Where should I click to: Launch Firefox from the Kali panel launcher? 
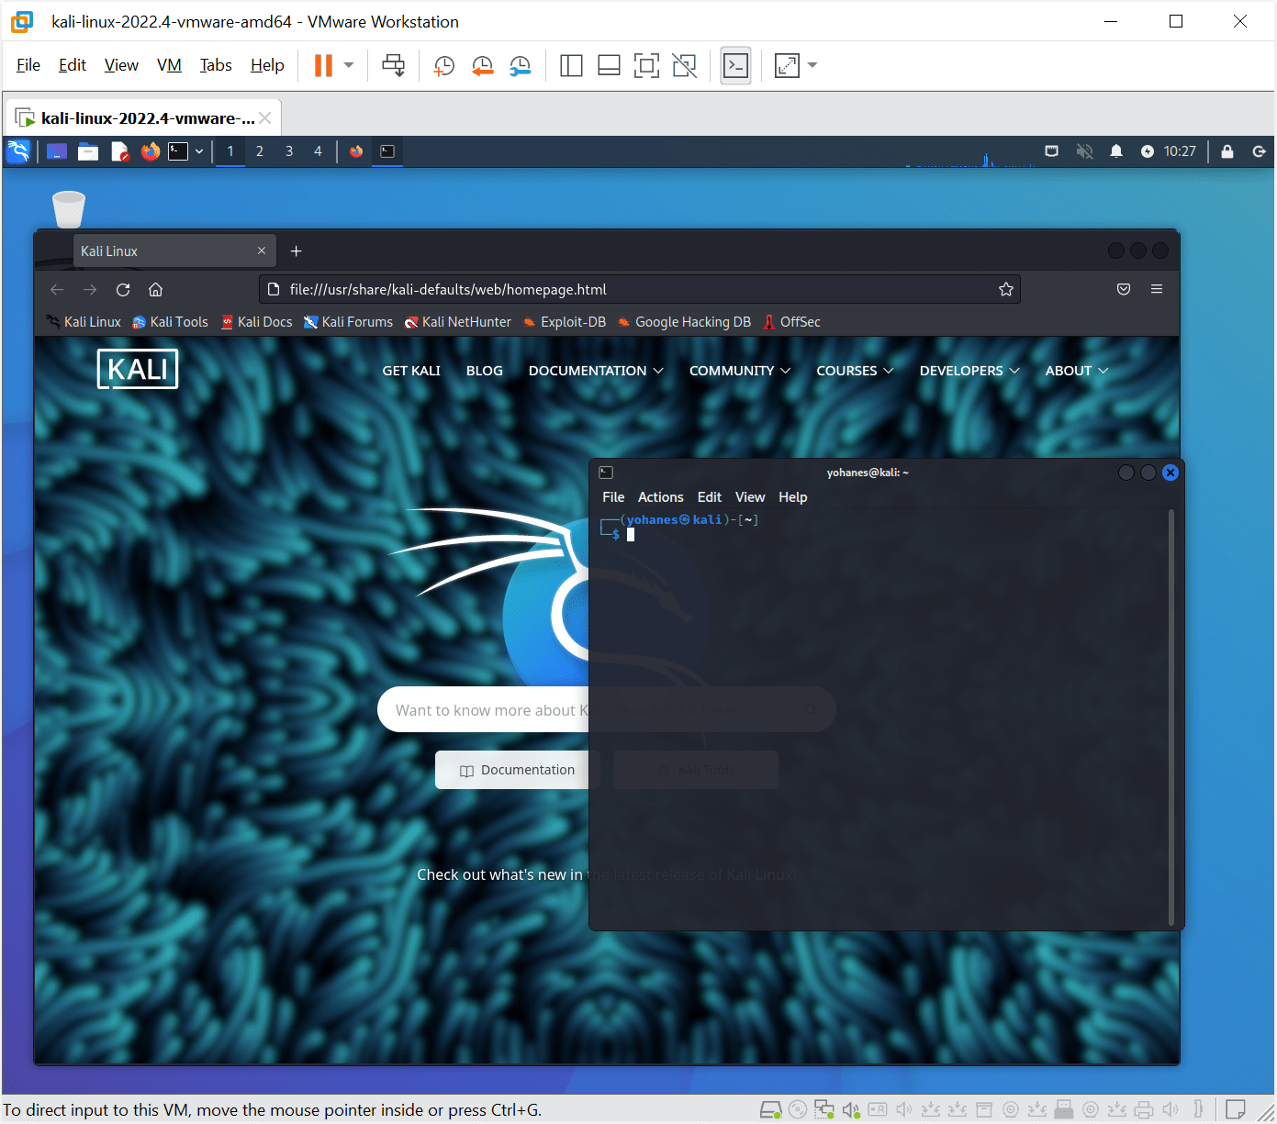coord(151,151)
